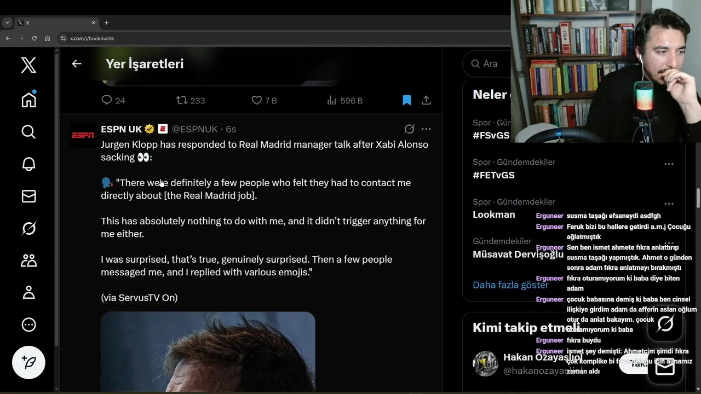This screenshot has height=394, width=701.
Task: View site information icon in address bar
Action: pos(63,38)
